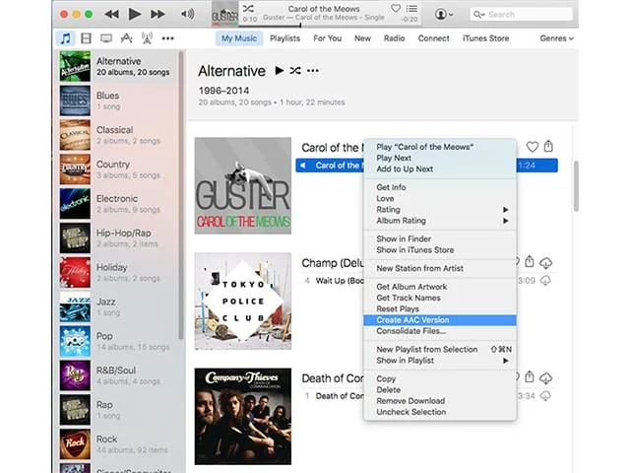
Task: Select the Connect tab
Action: 433,38
